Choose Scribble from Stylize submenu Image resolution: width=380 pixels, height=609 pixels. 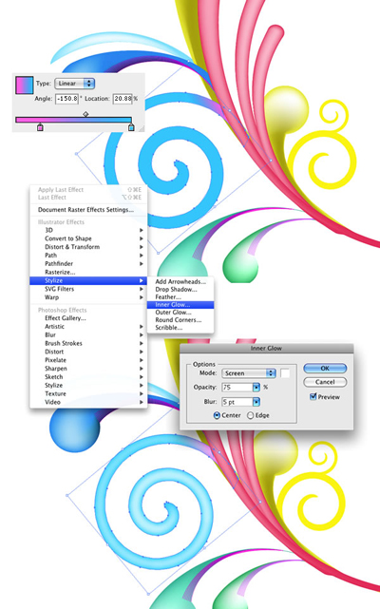pos(180,328)
